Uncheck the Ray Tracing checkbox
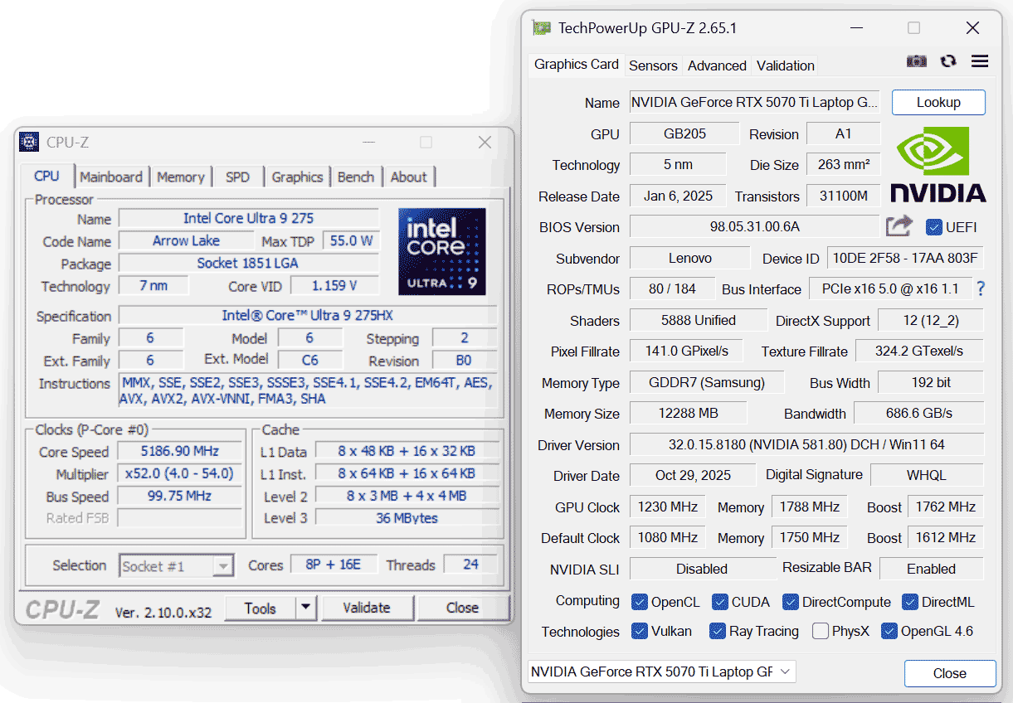This screenshot has width=1013, height=703. [718, 632]
